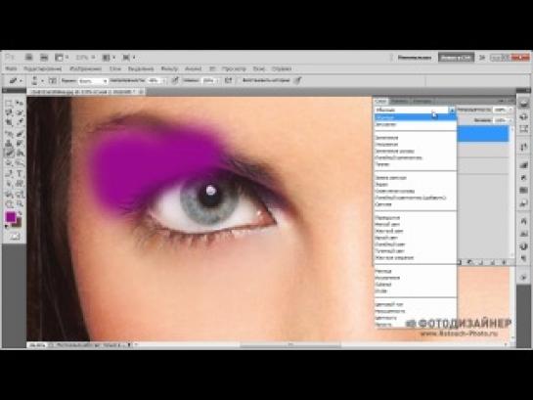
Task: Toggle airbrush mode in options bar
Action: [229, 80]
